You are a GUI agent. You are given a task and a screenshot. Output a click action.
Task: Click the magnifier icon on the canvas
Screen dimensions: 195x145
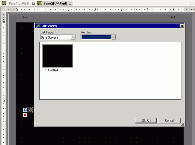tap(25, 110)
